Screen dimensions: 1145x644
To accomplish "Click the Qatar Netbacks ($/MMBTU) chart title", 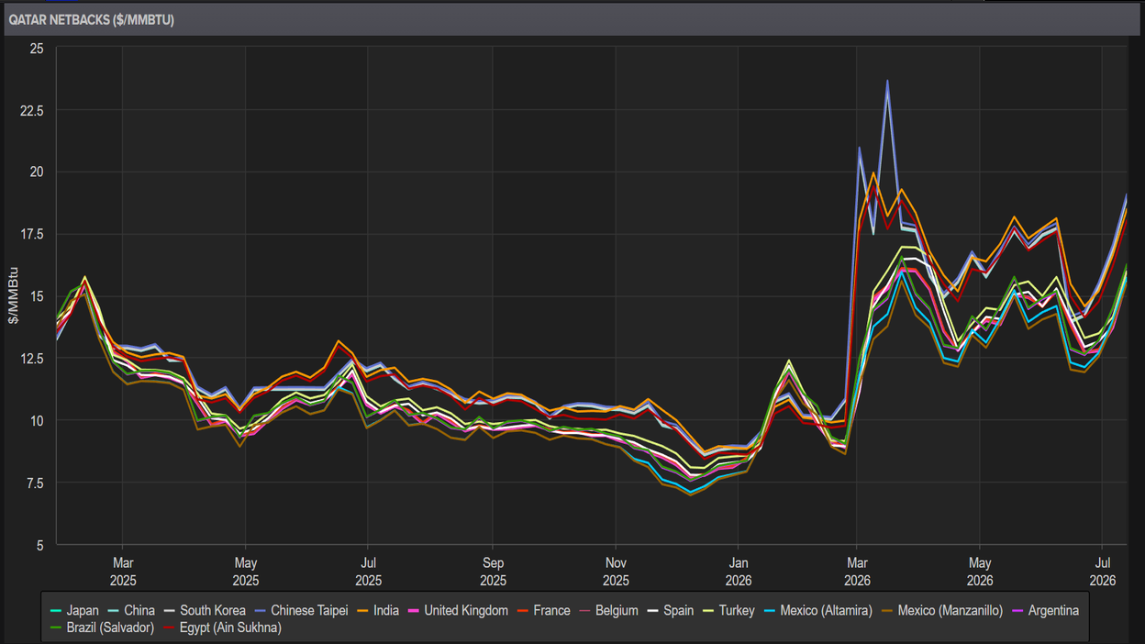I will (92, 19).
